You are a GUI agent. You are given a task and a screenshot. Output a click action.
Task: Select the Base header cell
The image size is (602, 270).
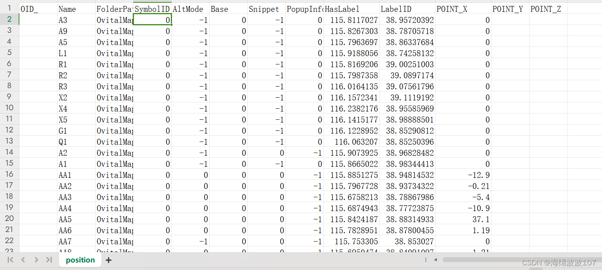click(x=228, y=9)
